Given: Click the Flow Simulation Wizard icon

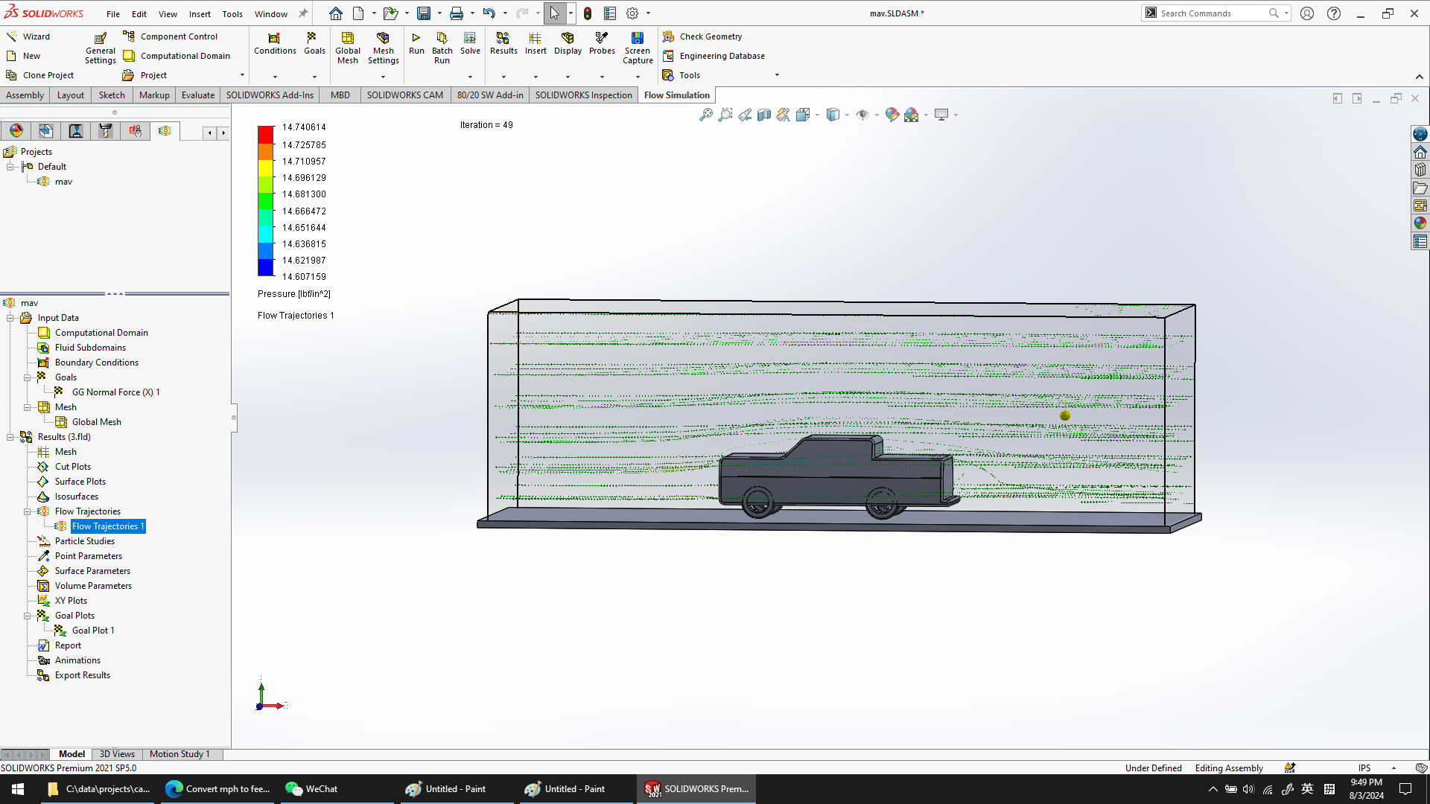Looking at the screenshot, I should point(12,36).
